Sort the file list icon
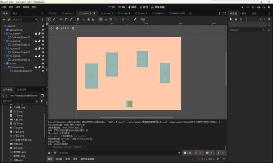The image size is (273, 163). pos(42,101)
